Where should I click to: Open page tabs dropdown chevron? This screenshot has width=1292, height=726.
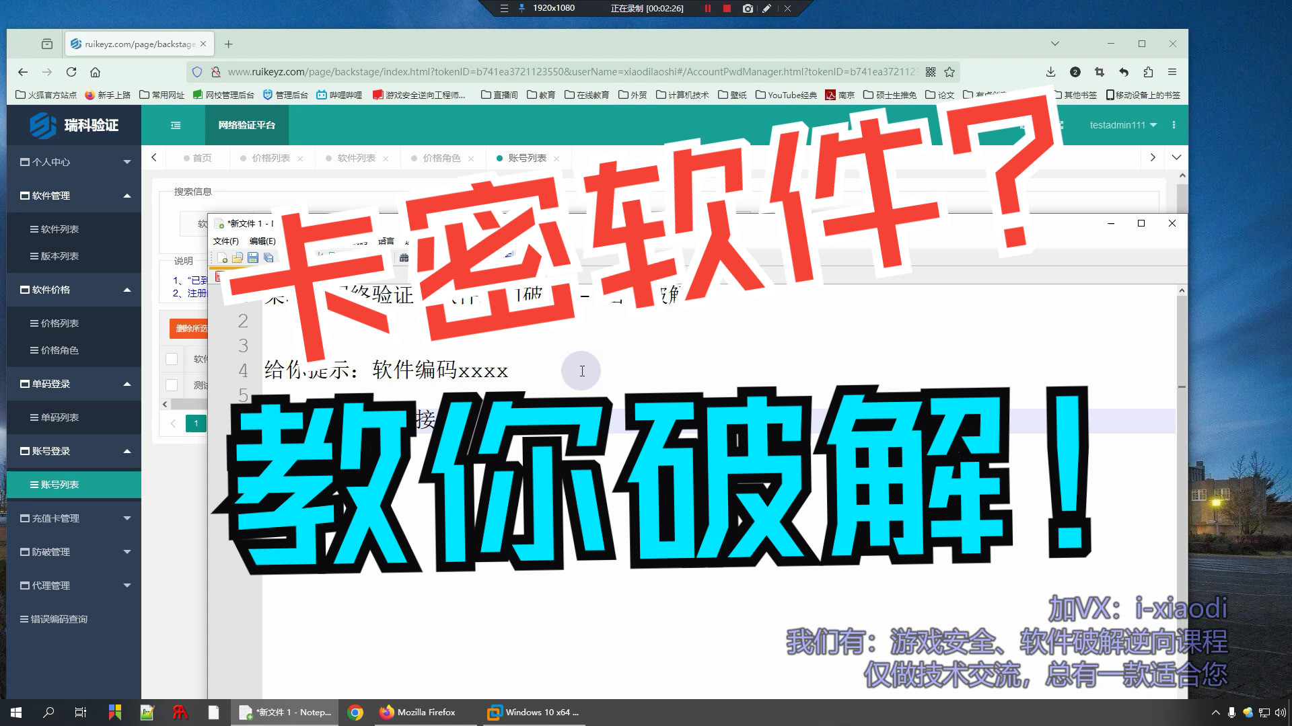pyautogui.click(x=1176, y=157)
